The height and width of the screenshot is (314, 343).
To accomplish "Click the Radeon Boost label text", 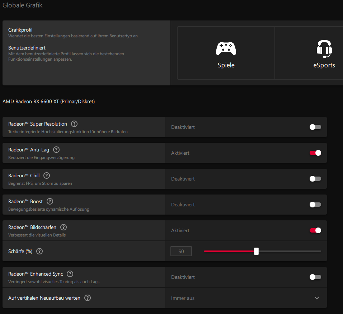I will [x=25, y=201].
